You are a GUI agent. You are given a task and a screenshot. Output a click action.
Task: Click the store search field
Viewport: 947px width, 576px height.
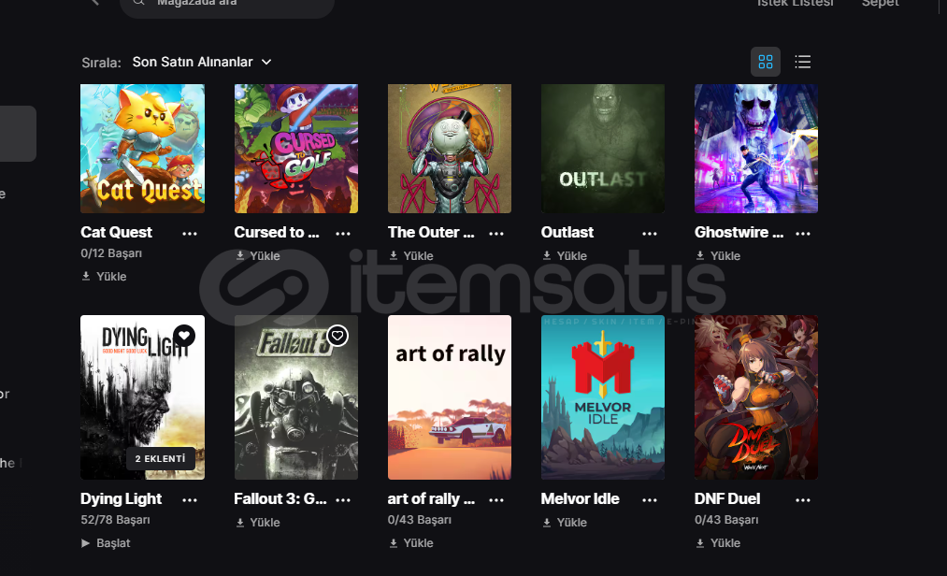227,5
